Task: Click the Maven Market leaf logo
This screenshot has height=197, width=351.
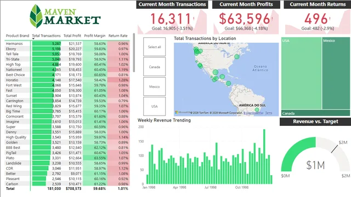Action: pos(36,16)
